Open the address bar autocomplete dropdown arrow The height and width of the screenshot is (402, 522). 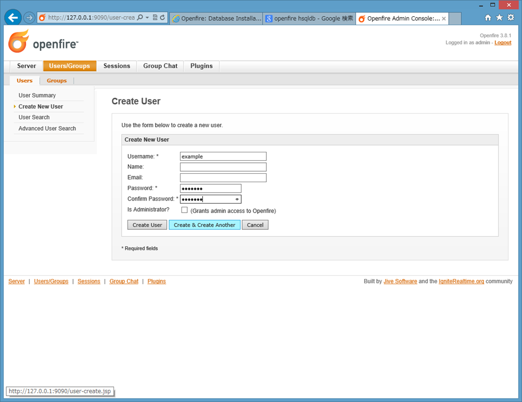(x=147, y=17)
